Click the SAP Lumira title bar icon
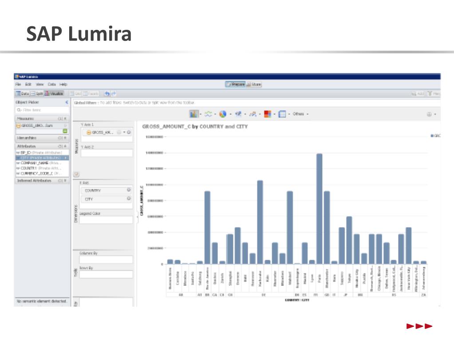This screenshot has height=341, width=454. click(x=17, y=76)
